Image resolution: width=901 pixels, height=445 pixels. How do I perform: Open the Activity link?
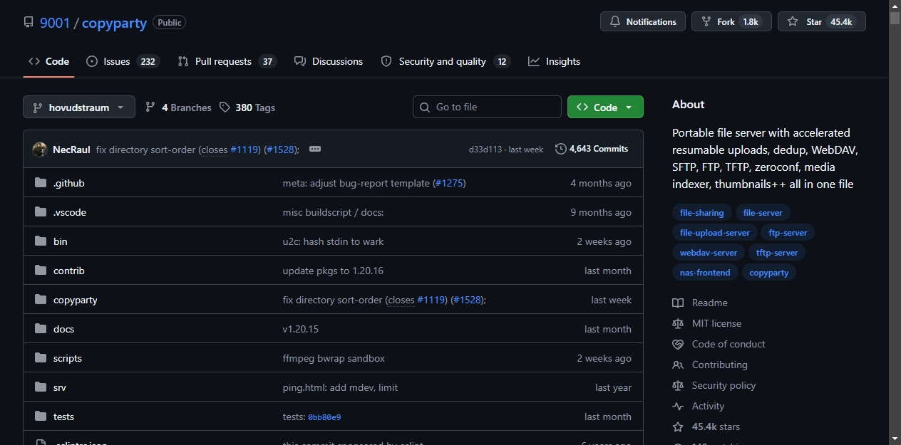(699, 406)
